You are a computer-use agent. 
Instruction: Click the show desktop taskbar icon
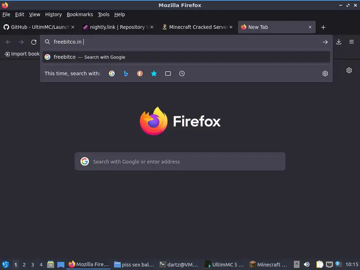tap(60, 264)
